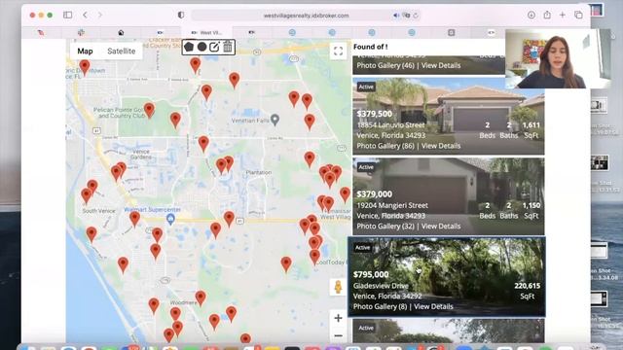Click the privacy shield icon in toolbar

point(181,16)
